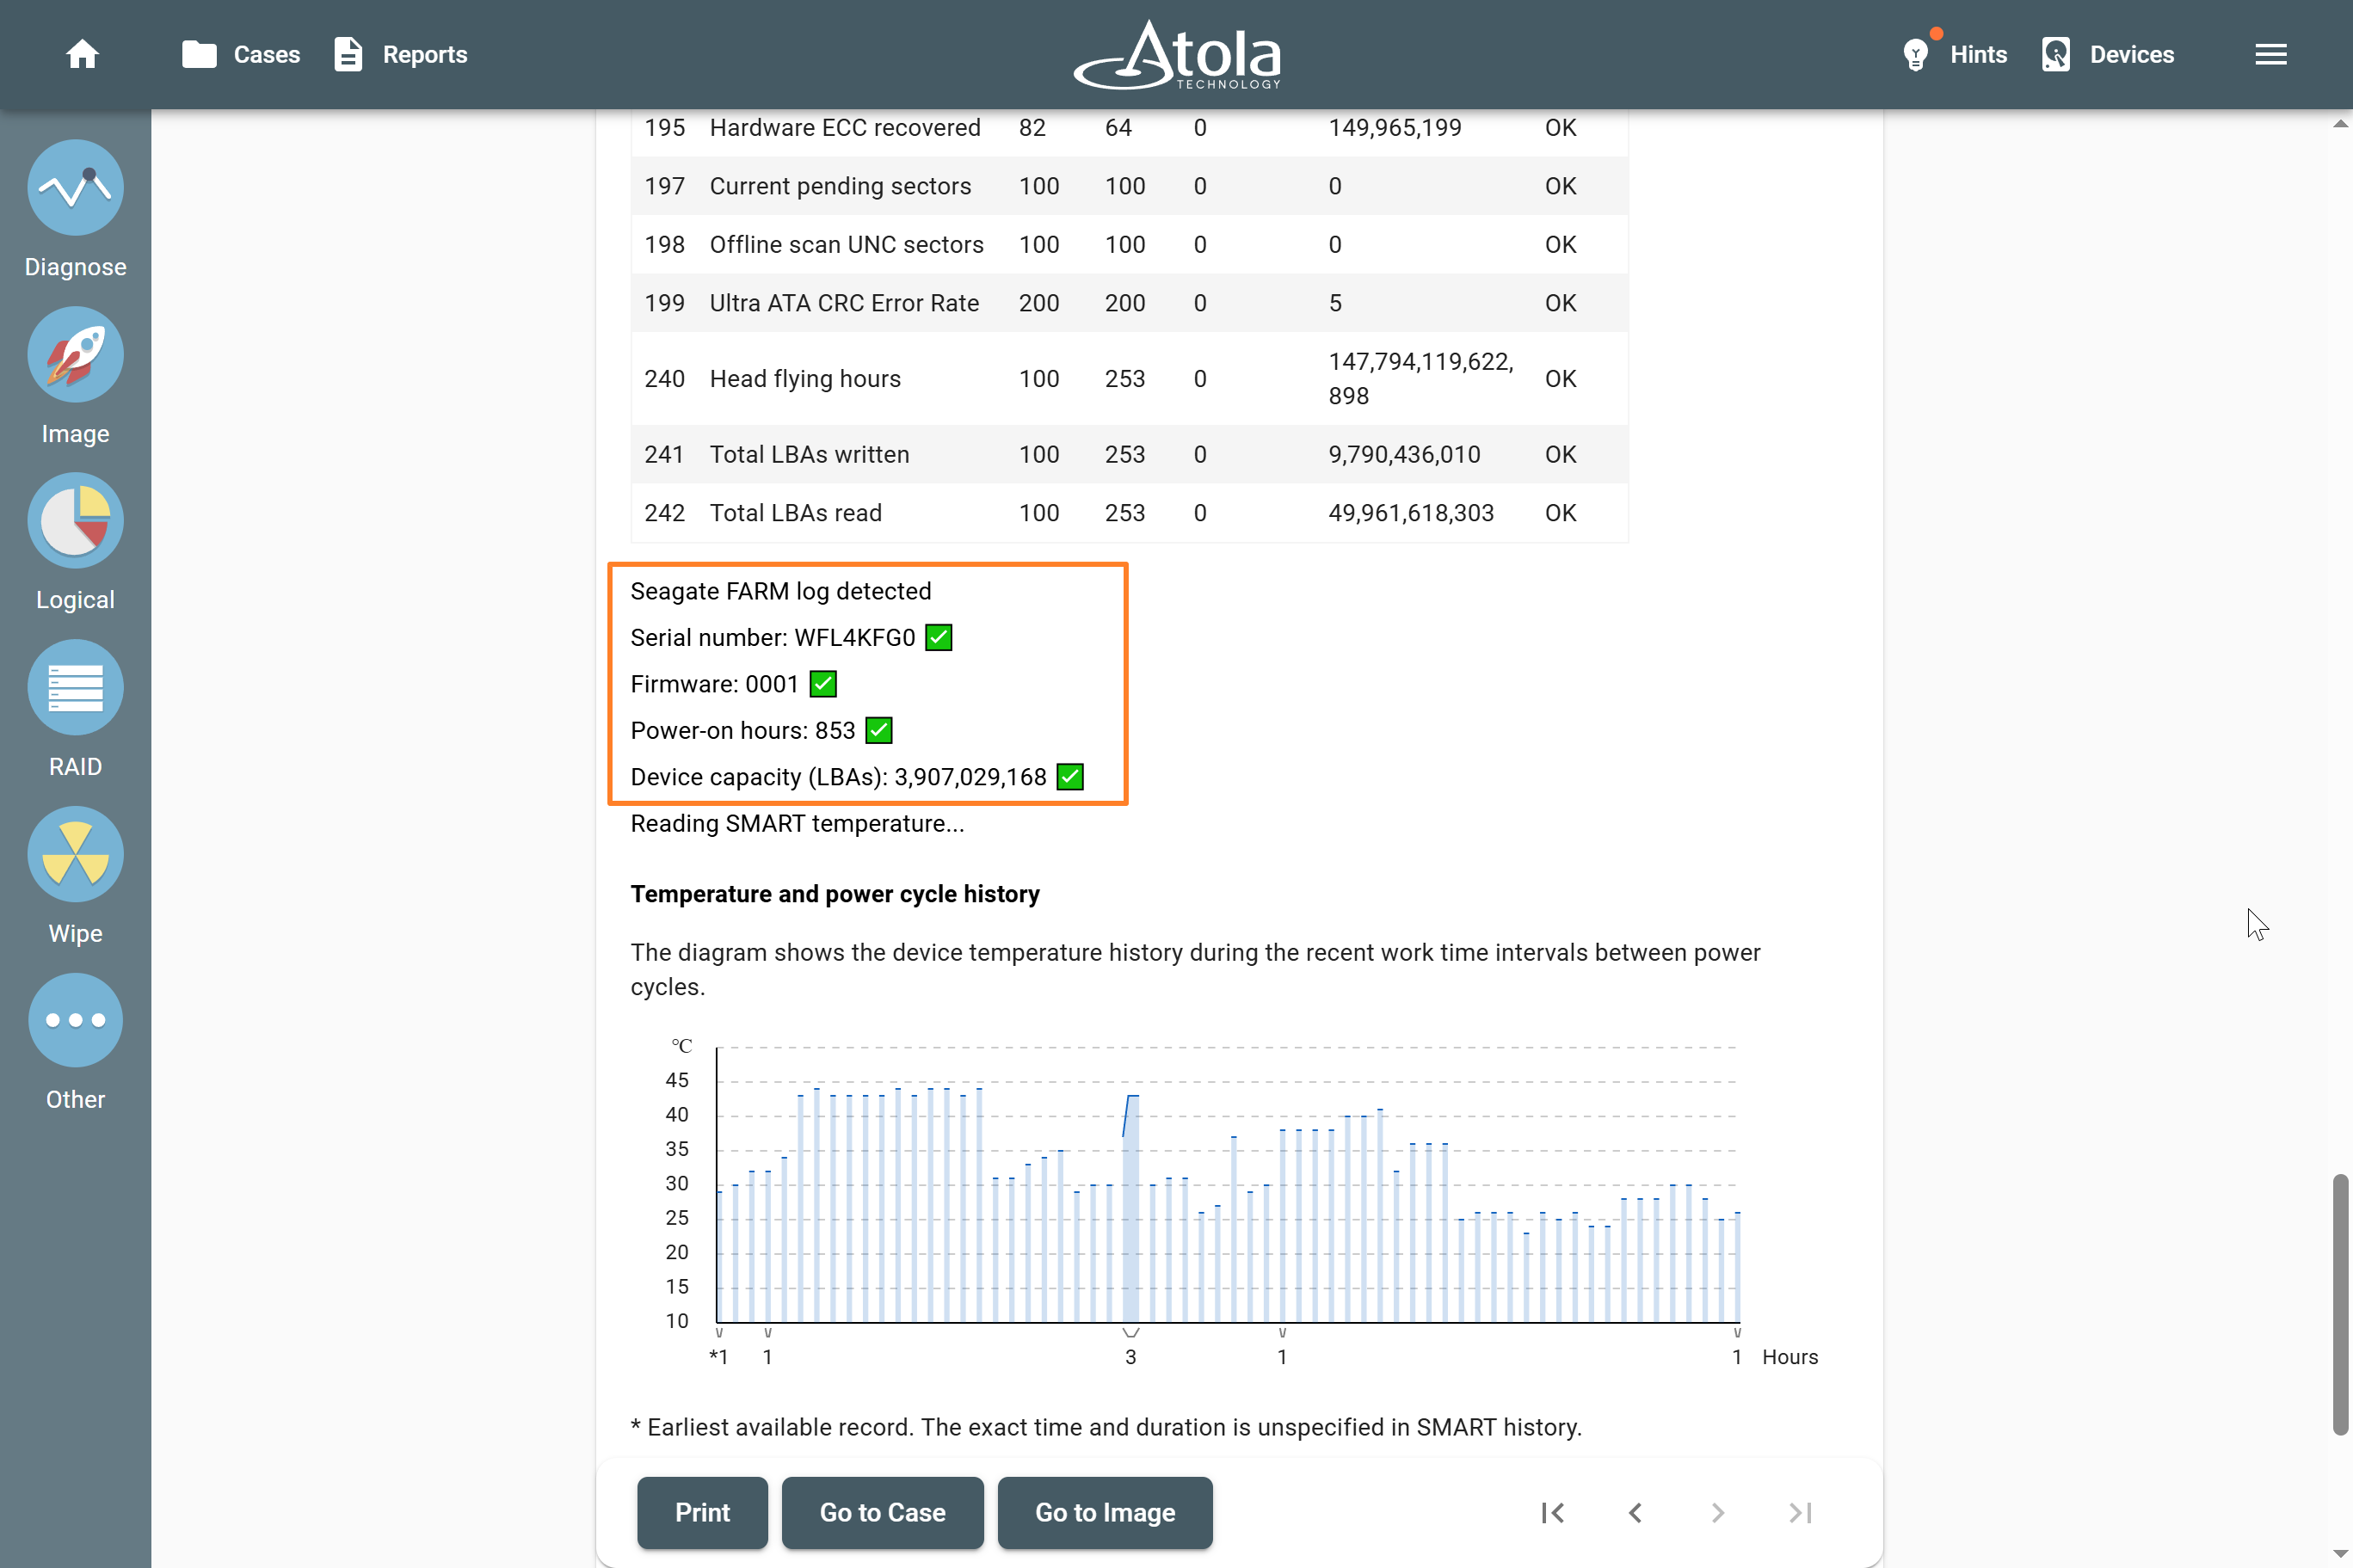
Task: Go to next page chevron
Action: tap(1717, 1512)
